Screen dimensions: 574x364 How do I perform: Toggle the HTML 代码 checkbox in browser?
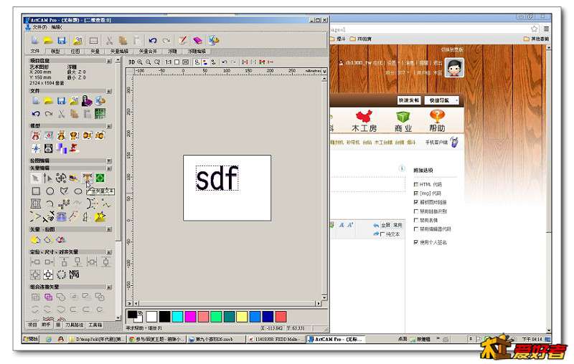416,184
